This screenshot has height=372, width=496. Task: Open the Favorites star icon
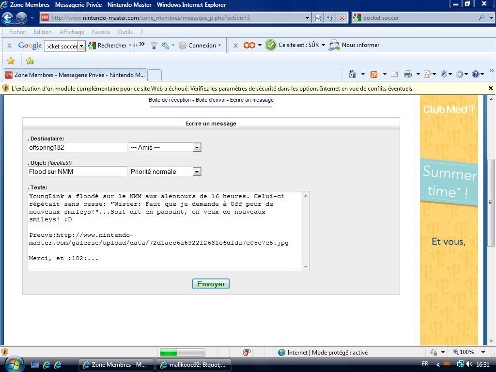click(x=11, y=61)
